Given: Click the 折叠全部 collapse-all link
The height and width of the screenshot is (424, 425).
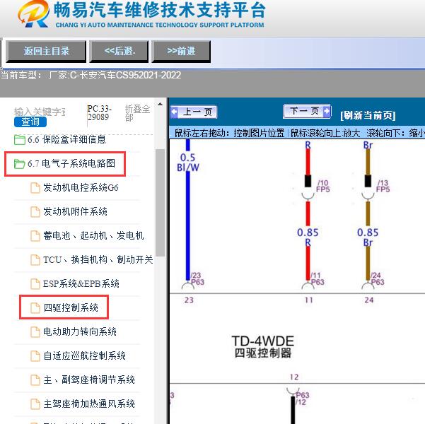Looking at the screenshot, I should [x=137, y=113].
